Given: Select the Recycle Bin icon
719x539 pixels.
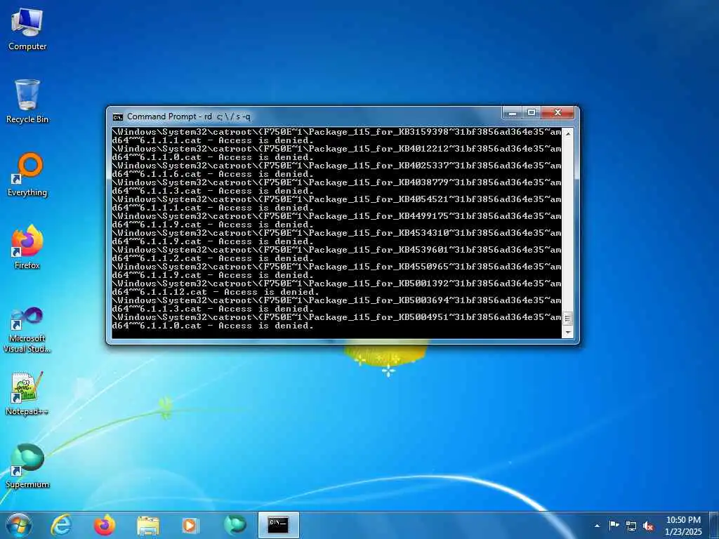Looking at the screenshot, I should (27, 102).
